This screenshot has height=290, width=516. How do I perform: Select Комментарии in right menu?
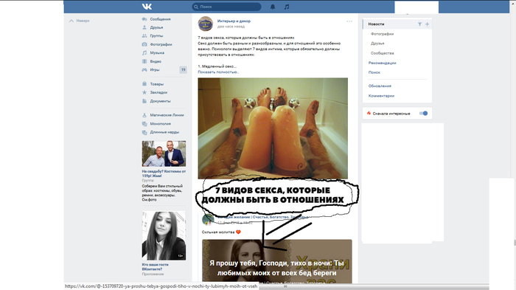[381, 96]
